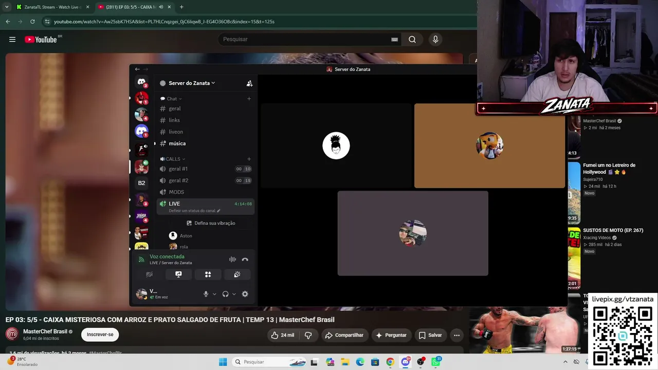Open Discord noise suppression settings

pos(232,260)
